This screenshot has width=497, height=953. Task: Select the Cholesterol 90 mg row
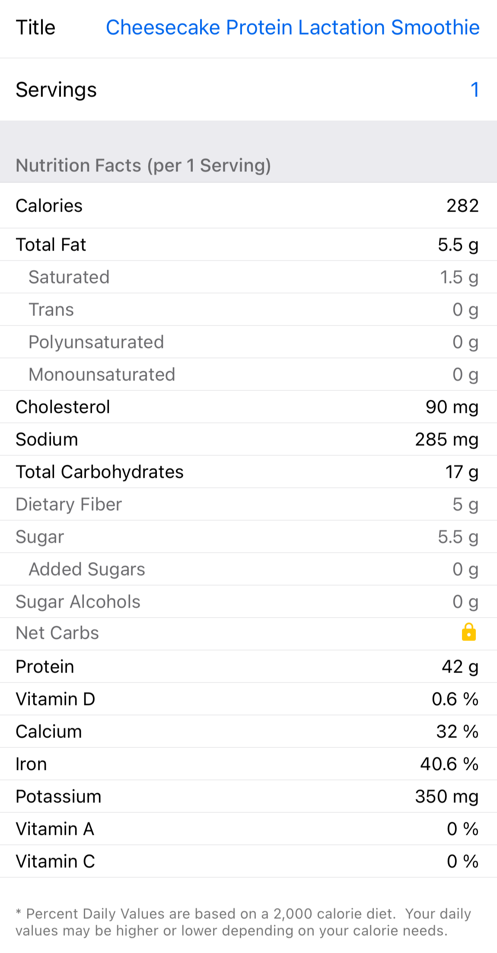click(x=248, y=407)
